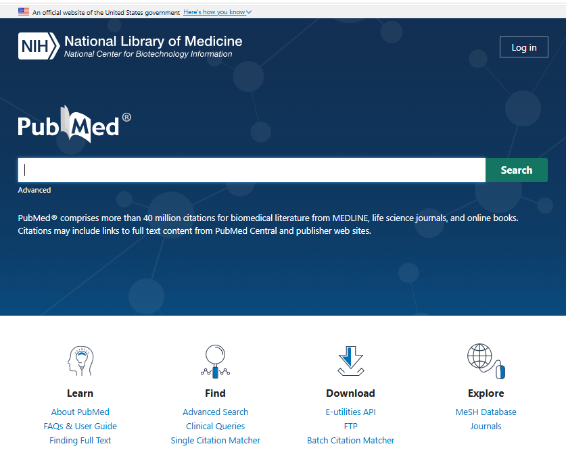Image resolution: width=566 pixels, height=461 pixels.
Task: Open the Single Citation Matcher
Action: 216,441
